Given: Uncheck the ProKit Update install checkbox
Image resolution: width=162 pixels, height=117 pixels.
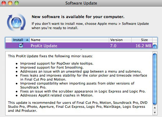Looking at the screenshot, I should click(21, 45).
